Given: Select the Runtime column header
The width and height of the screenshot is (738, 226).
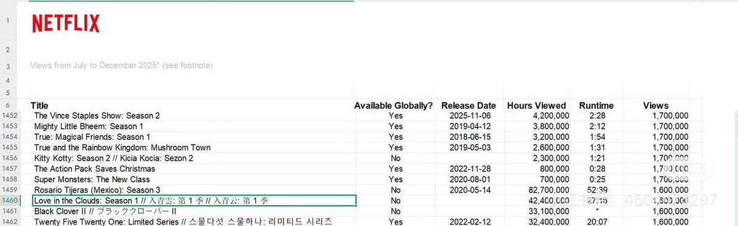Looking at the screenshot, I should click(596, 106).
